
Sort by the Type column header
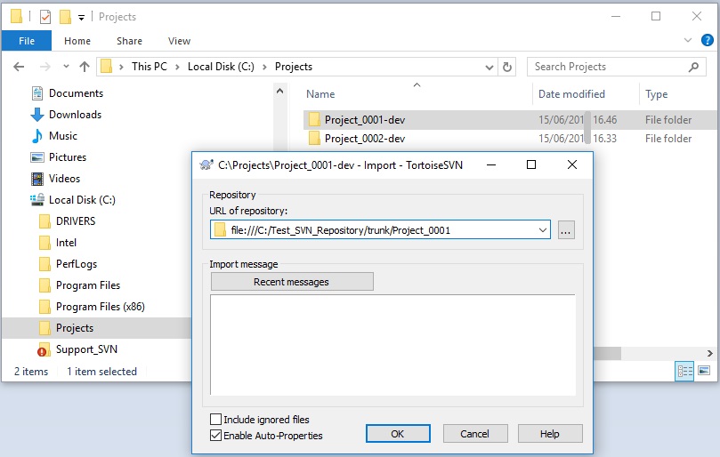coord(656,94)
